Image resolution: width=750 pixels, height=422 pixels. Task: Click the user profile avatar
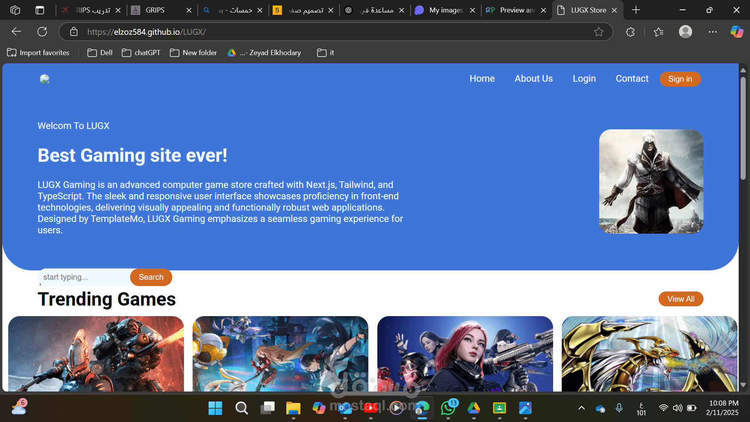pos(685,32)
